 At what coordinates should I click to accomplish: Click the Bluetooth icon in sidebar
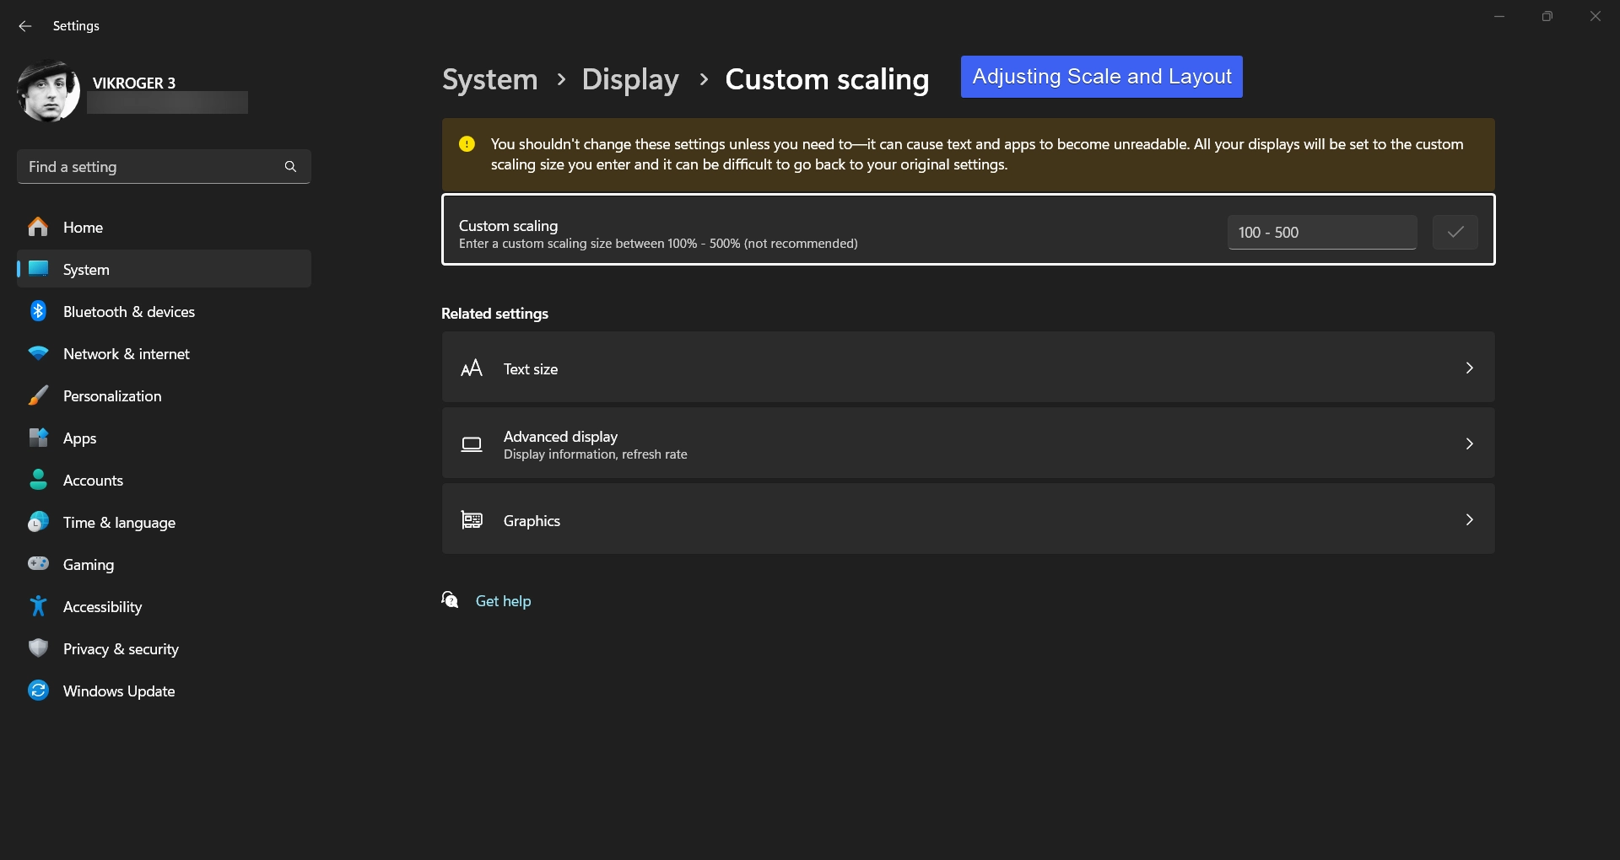(x=38, y=311)
